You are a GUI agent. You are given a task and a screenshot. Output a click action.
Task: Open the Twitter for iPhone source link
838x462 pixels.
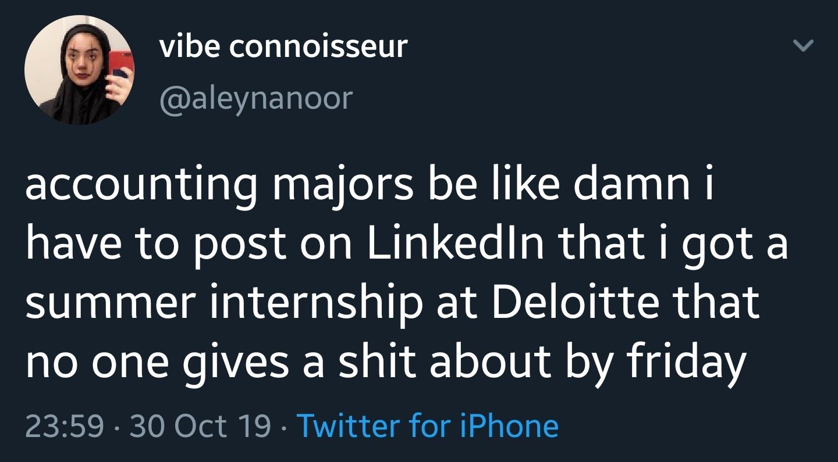pos(428,425)
